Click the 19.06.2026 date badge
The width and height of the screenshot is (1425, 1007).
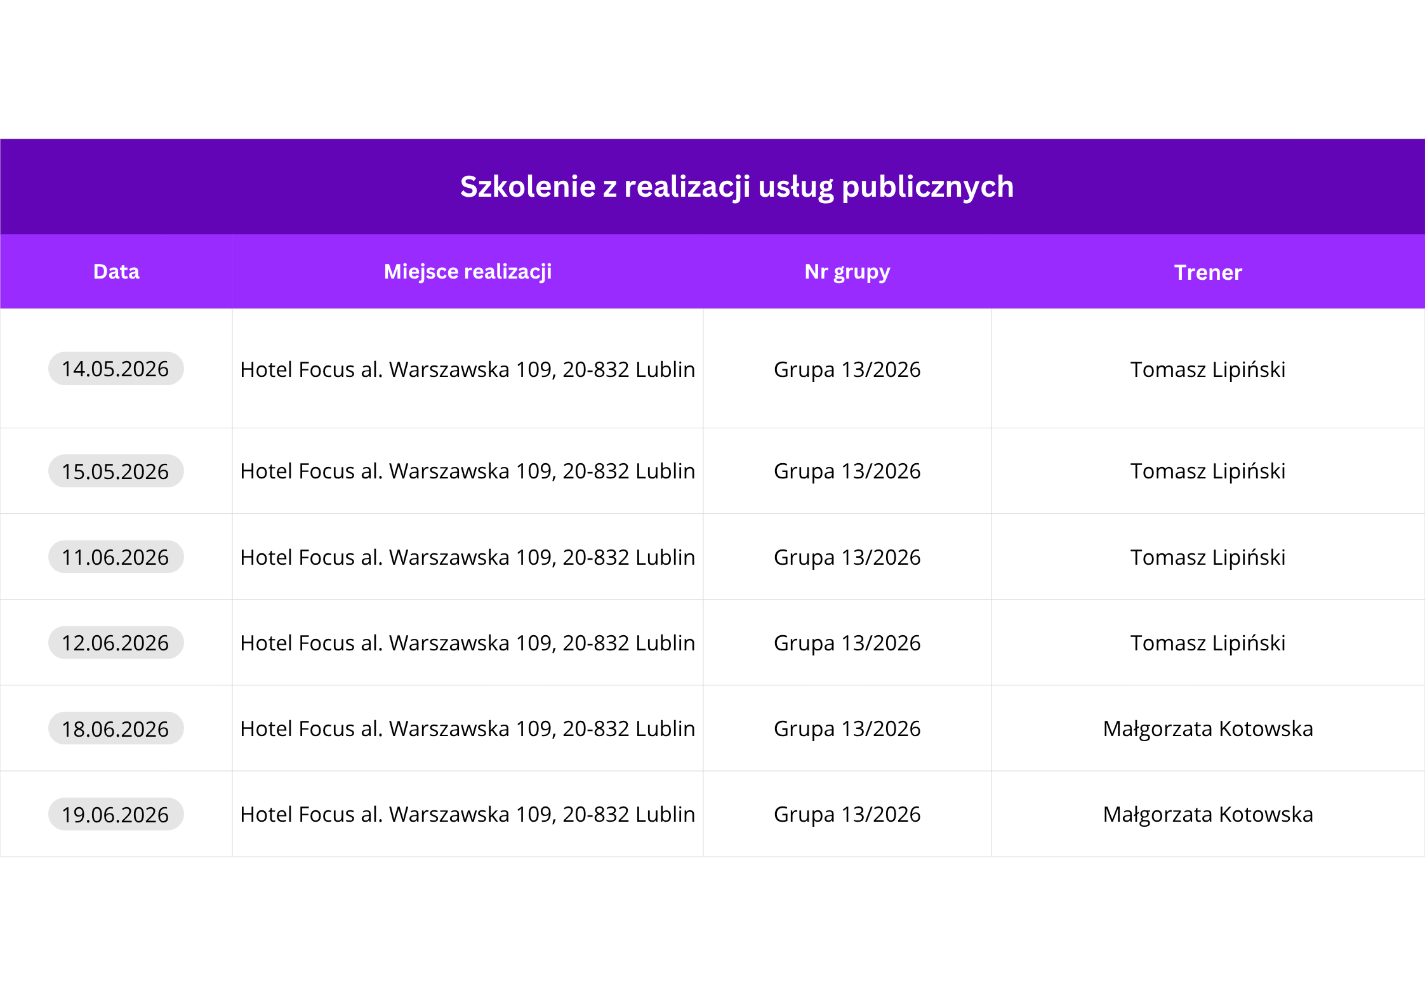coord(116,814)
